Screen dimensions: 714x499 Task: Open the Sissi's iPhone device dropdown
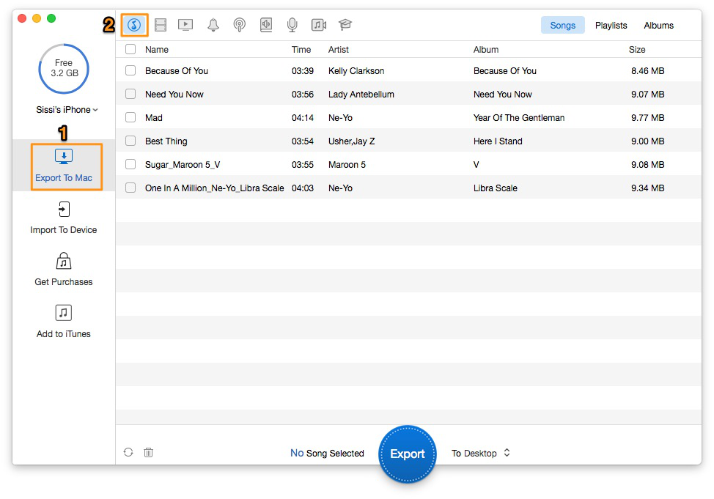[67, 110]
